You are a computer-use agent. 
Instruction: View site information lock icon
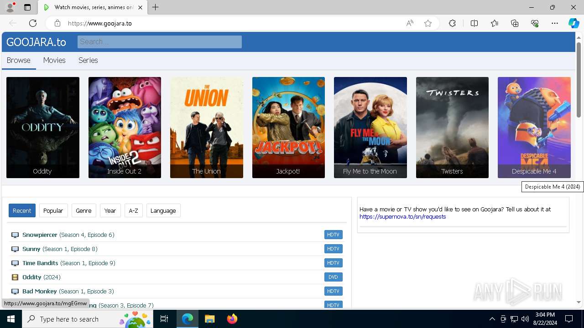(57, 23)
